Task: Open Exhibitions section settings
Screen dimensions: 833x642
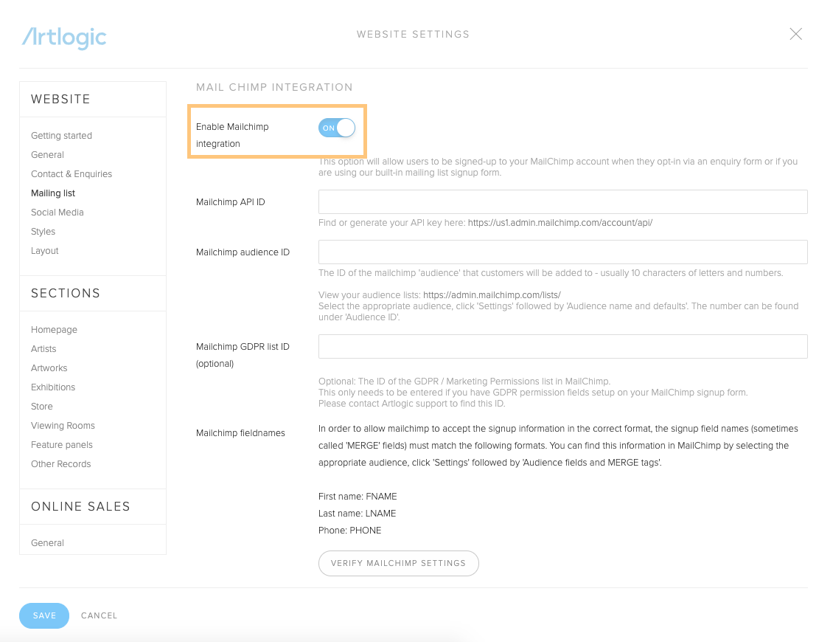Action: [x=53, y=387]
